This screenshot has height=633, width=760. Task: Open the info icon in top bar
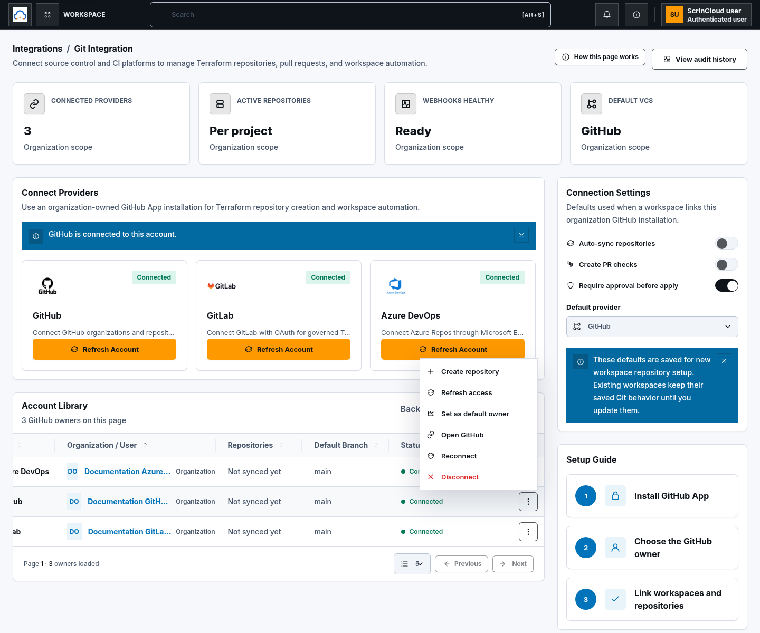pyautogui.click(x=636, y=15)
